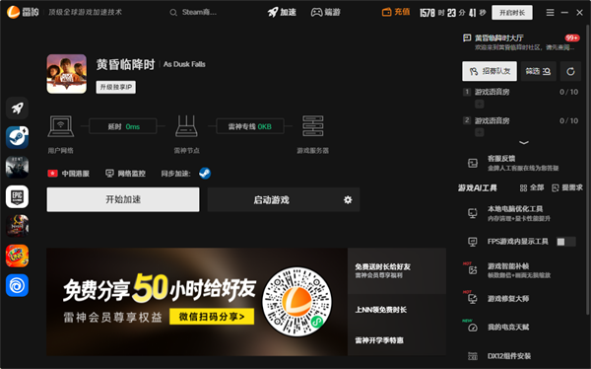Toggle the FPS游戏内显示工具 switch
Image resolution: width=591 pixels, height=369 pixels.
[x=566, y=242]
